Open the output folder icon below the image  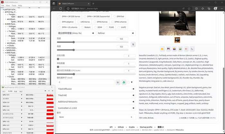click(x=163, y=49)
